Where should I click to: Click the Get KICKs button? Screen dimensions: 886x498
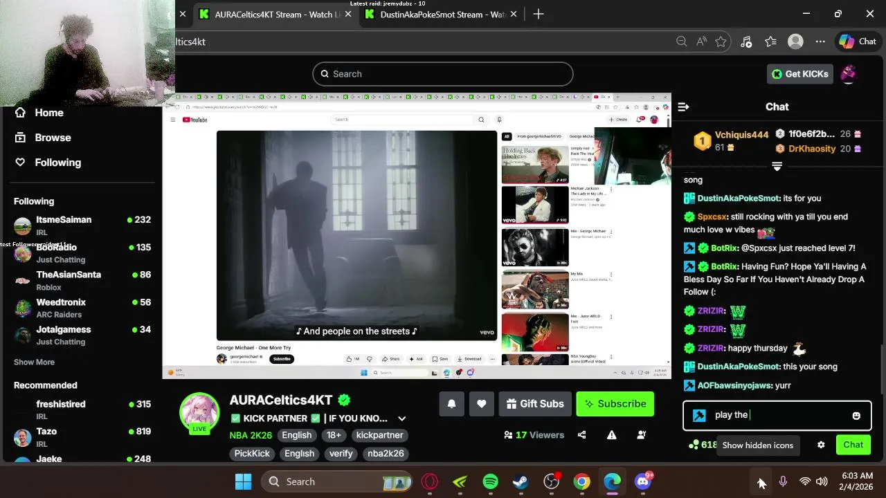(x=799, y=74)
